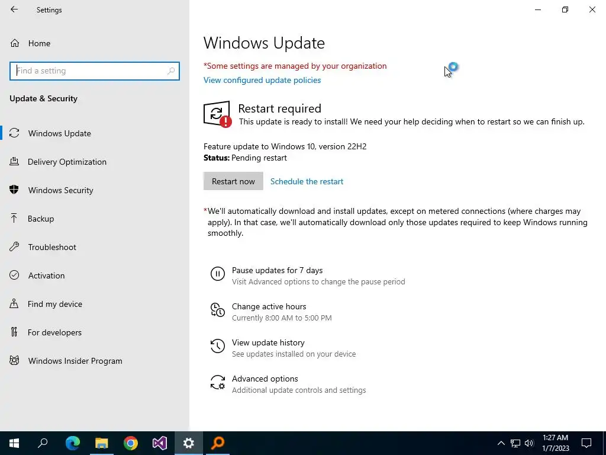Click 'See updates installed on your device' text

point(294,354)
